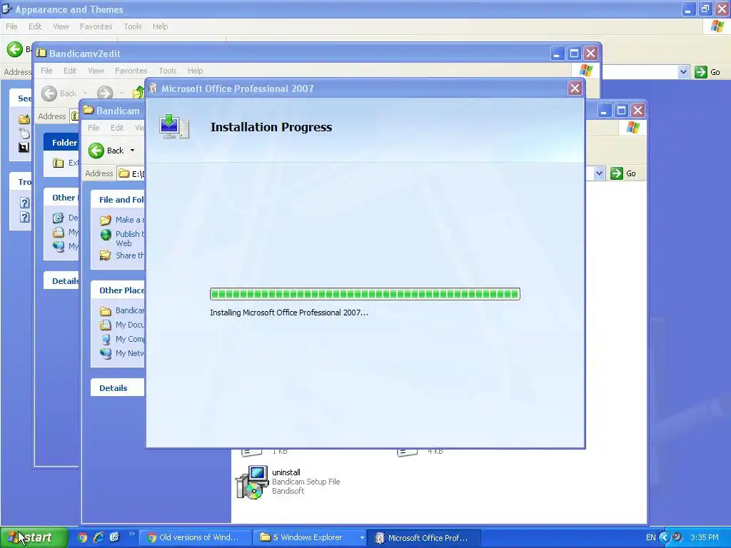Expand hidden quick launch icons chevron

coord(131,534)
